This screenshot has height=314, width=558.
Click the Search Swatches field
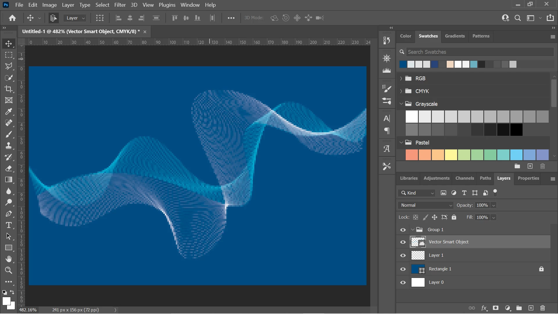[480, 52]
